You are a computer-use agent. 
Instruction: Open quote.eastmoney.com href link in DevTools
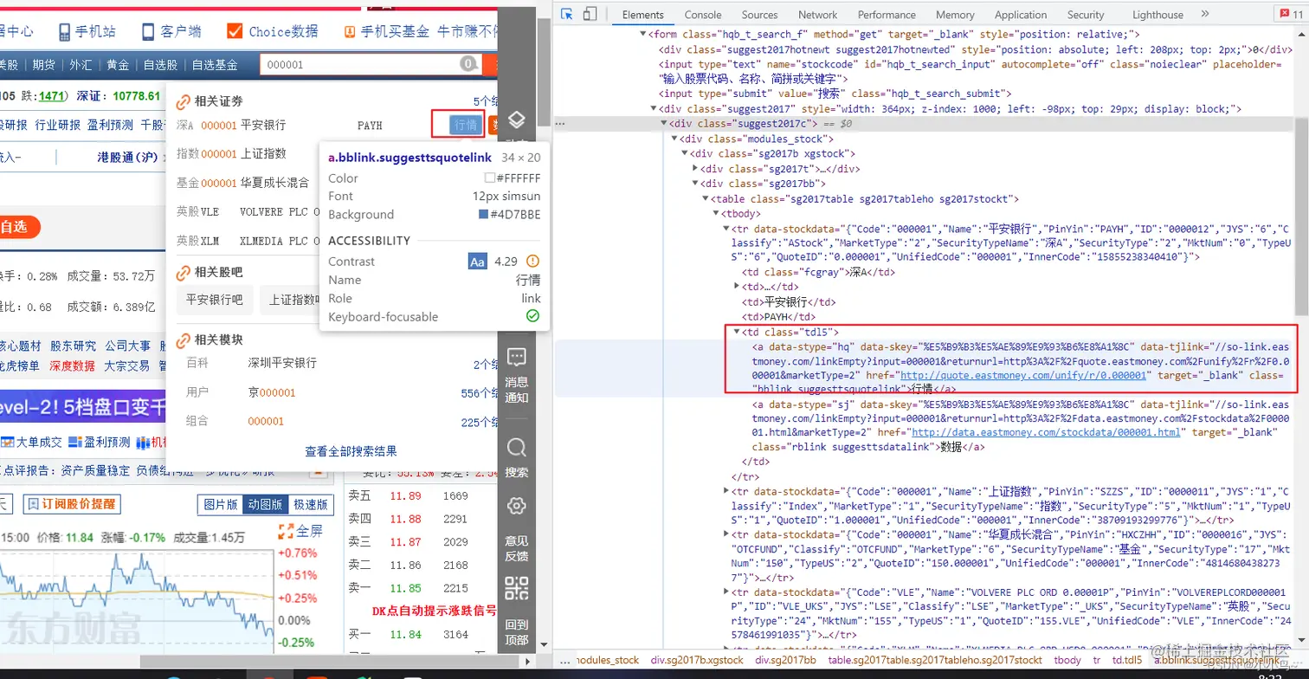click(x=1023, y=375)
